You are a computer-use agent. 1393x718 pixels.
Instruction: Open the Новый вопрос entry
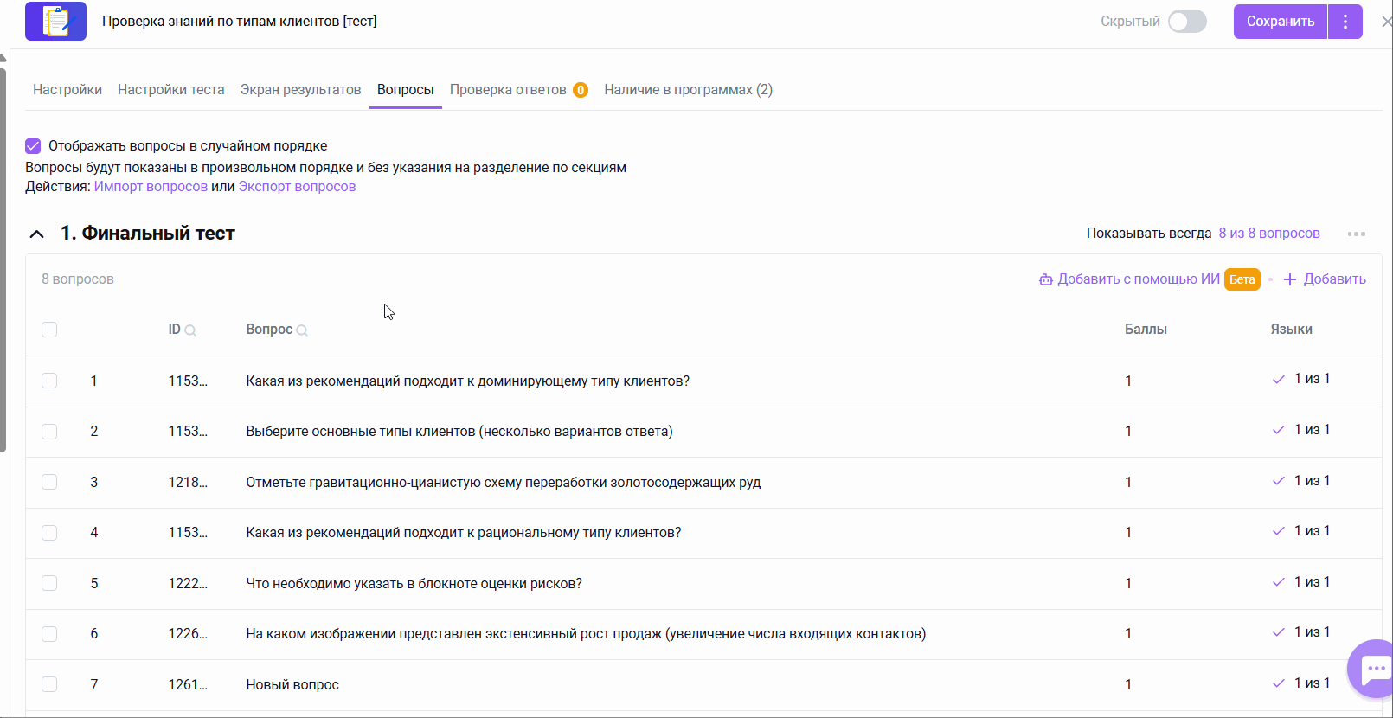click(x=292, y=685)
